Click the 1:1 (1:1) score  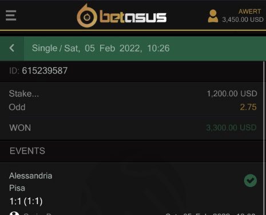tap(26, 201)
